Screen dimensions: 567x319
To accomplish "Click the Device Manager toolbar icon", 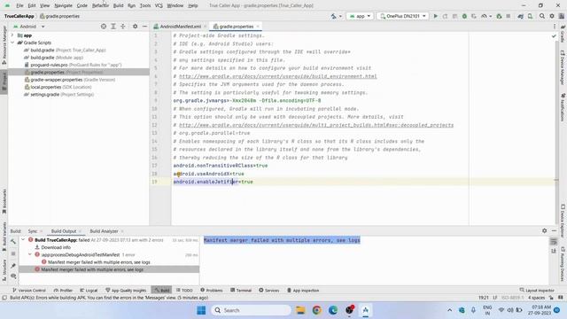I will (530, 16).
